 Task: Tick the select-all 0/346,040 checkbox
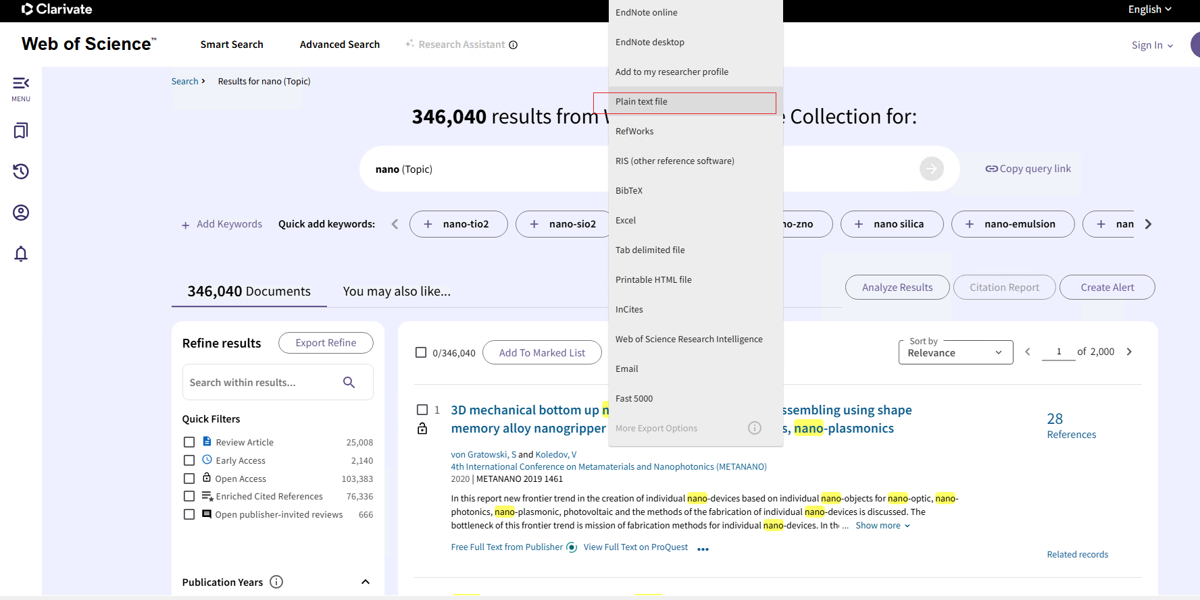pos(421,352)
